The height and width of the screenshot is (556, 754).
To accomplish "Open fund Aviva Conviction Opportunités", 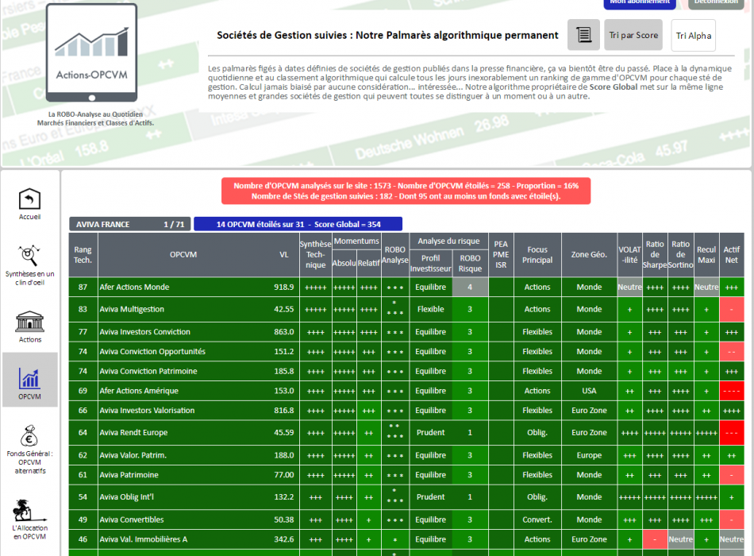I will [x=152, y=351].
